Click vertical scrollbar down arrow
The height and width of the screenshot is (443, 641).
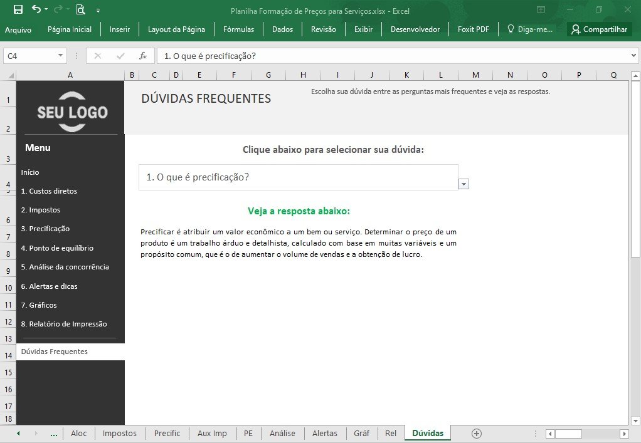(635, 420)
